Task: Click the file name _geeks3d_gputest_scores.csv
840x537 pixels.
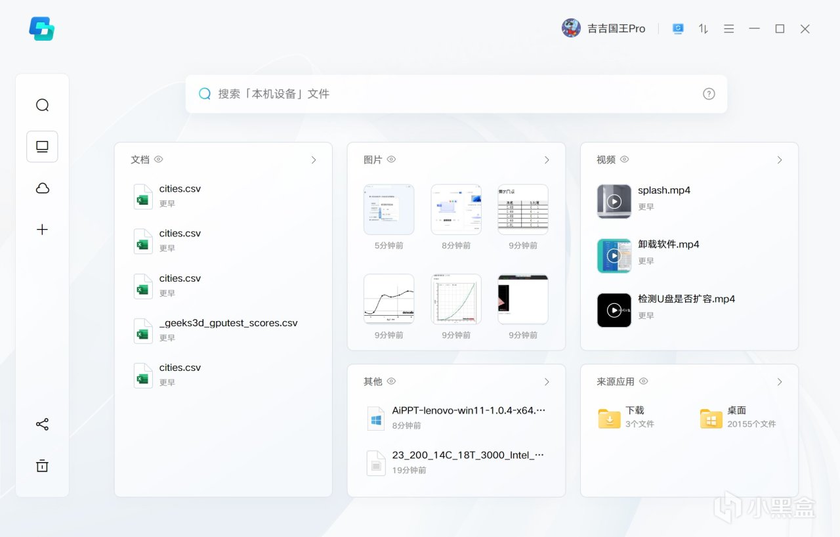Action: point(228,323)
